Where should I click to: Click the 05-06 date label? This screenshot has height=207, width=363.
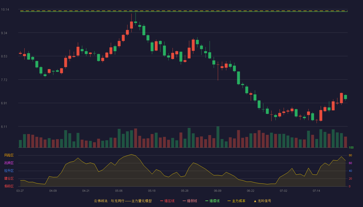coord(119,191)
